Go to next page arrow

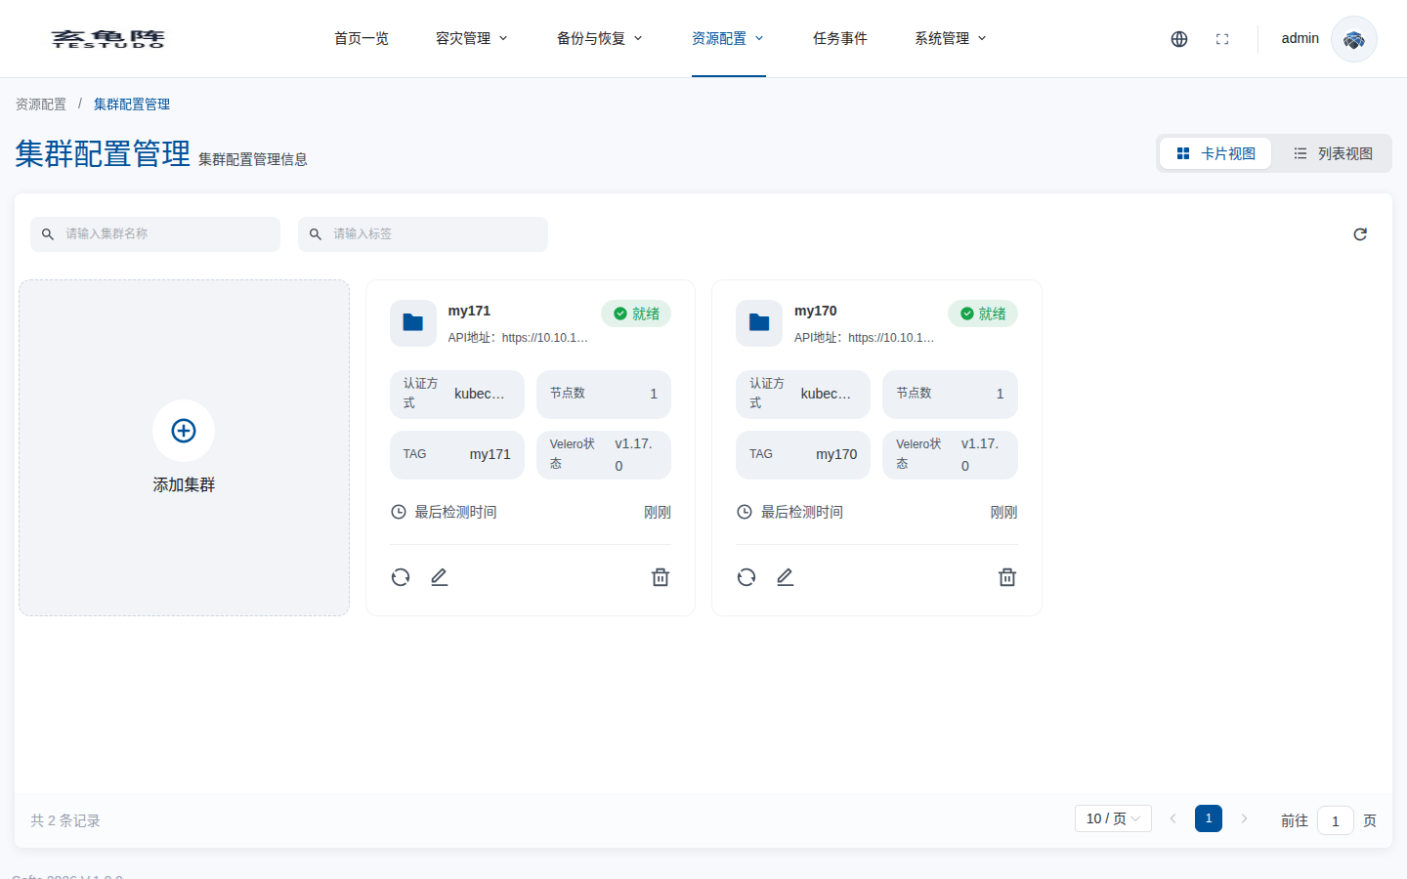[1244, 818]
